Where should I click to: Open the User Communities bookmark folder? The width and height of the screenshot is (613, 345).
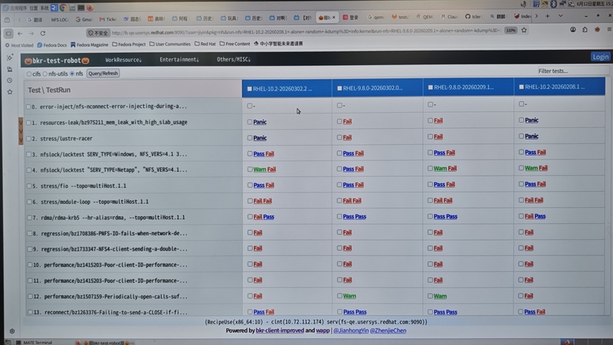click(169, 44)
